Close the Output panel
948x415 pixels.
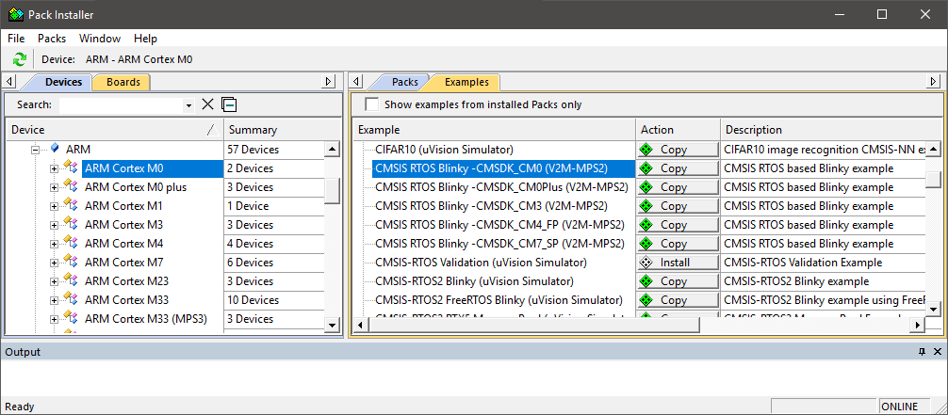tap(937, 352)
